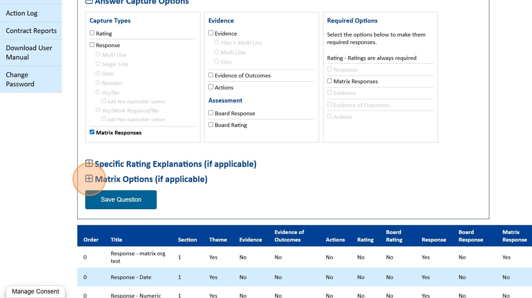Tick the Evidence checkbox
The image size is (532, 298).
coord(211,33)
